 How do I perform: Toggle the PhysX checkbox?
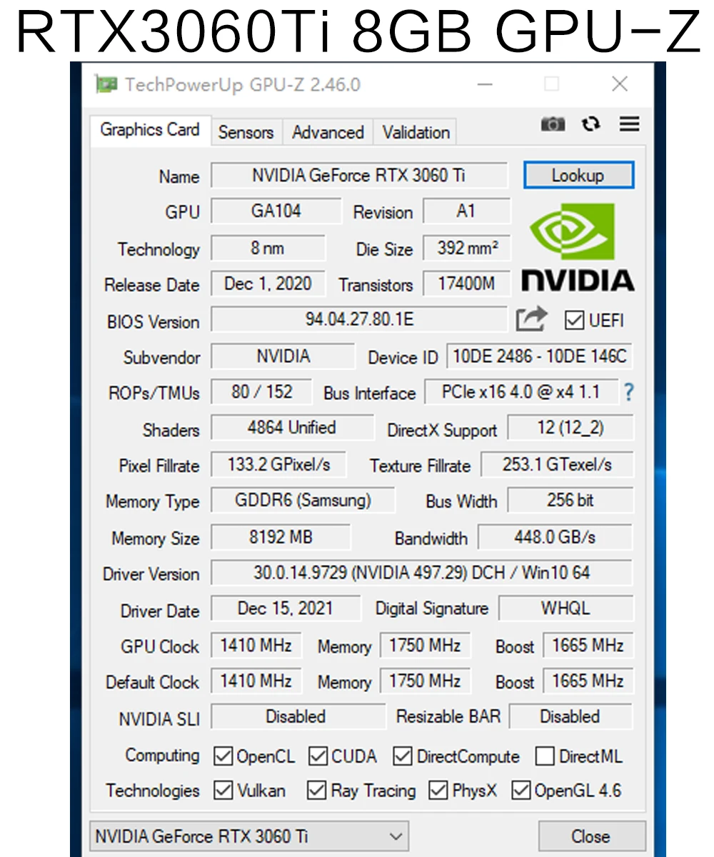438,791
